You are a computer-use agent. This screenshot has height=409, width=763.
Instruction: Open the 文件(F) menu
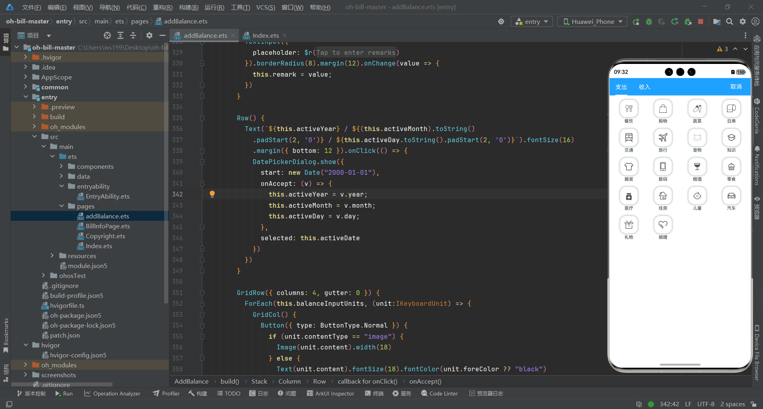[31, 7]
